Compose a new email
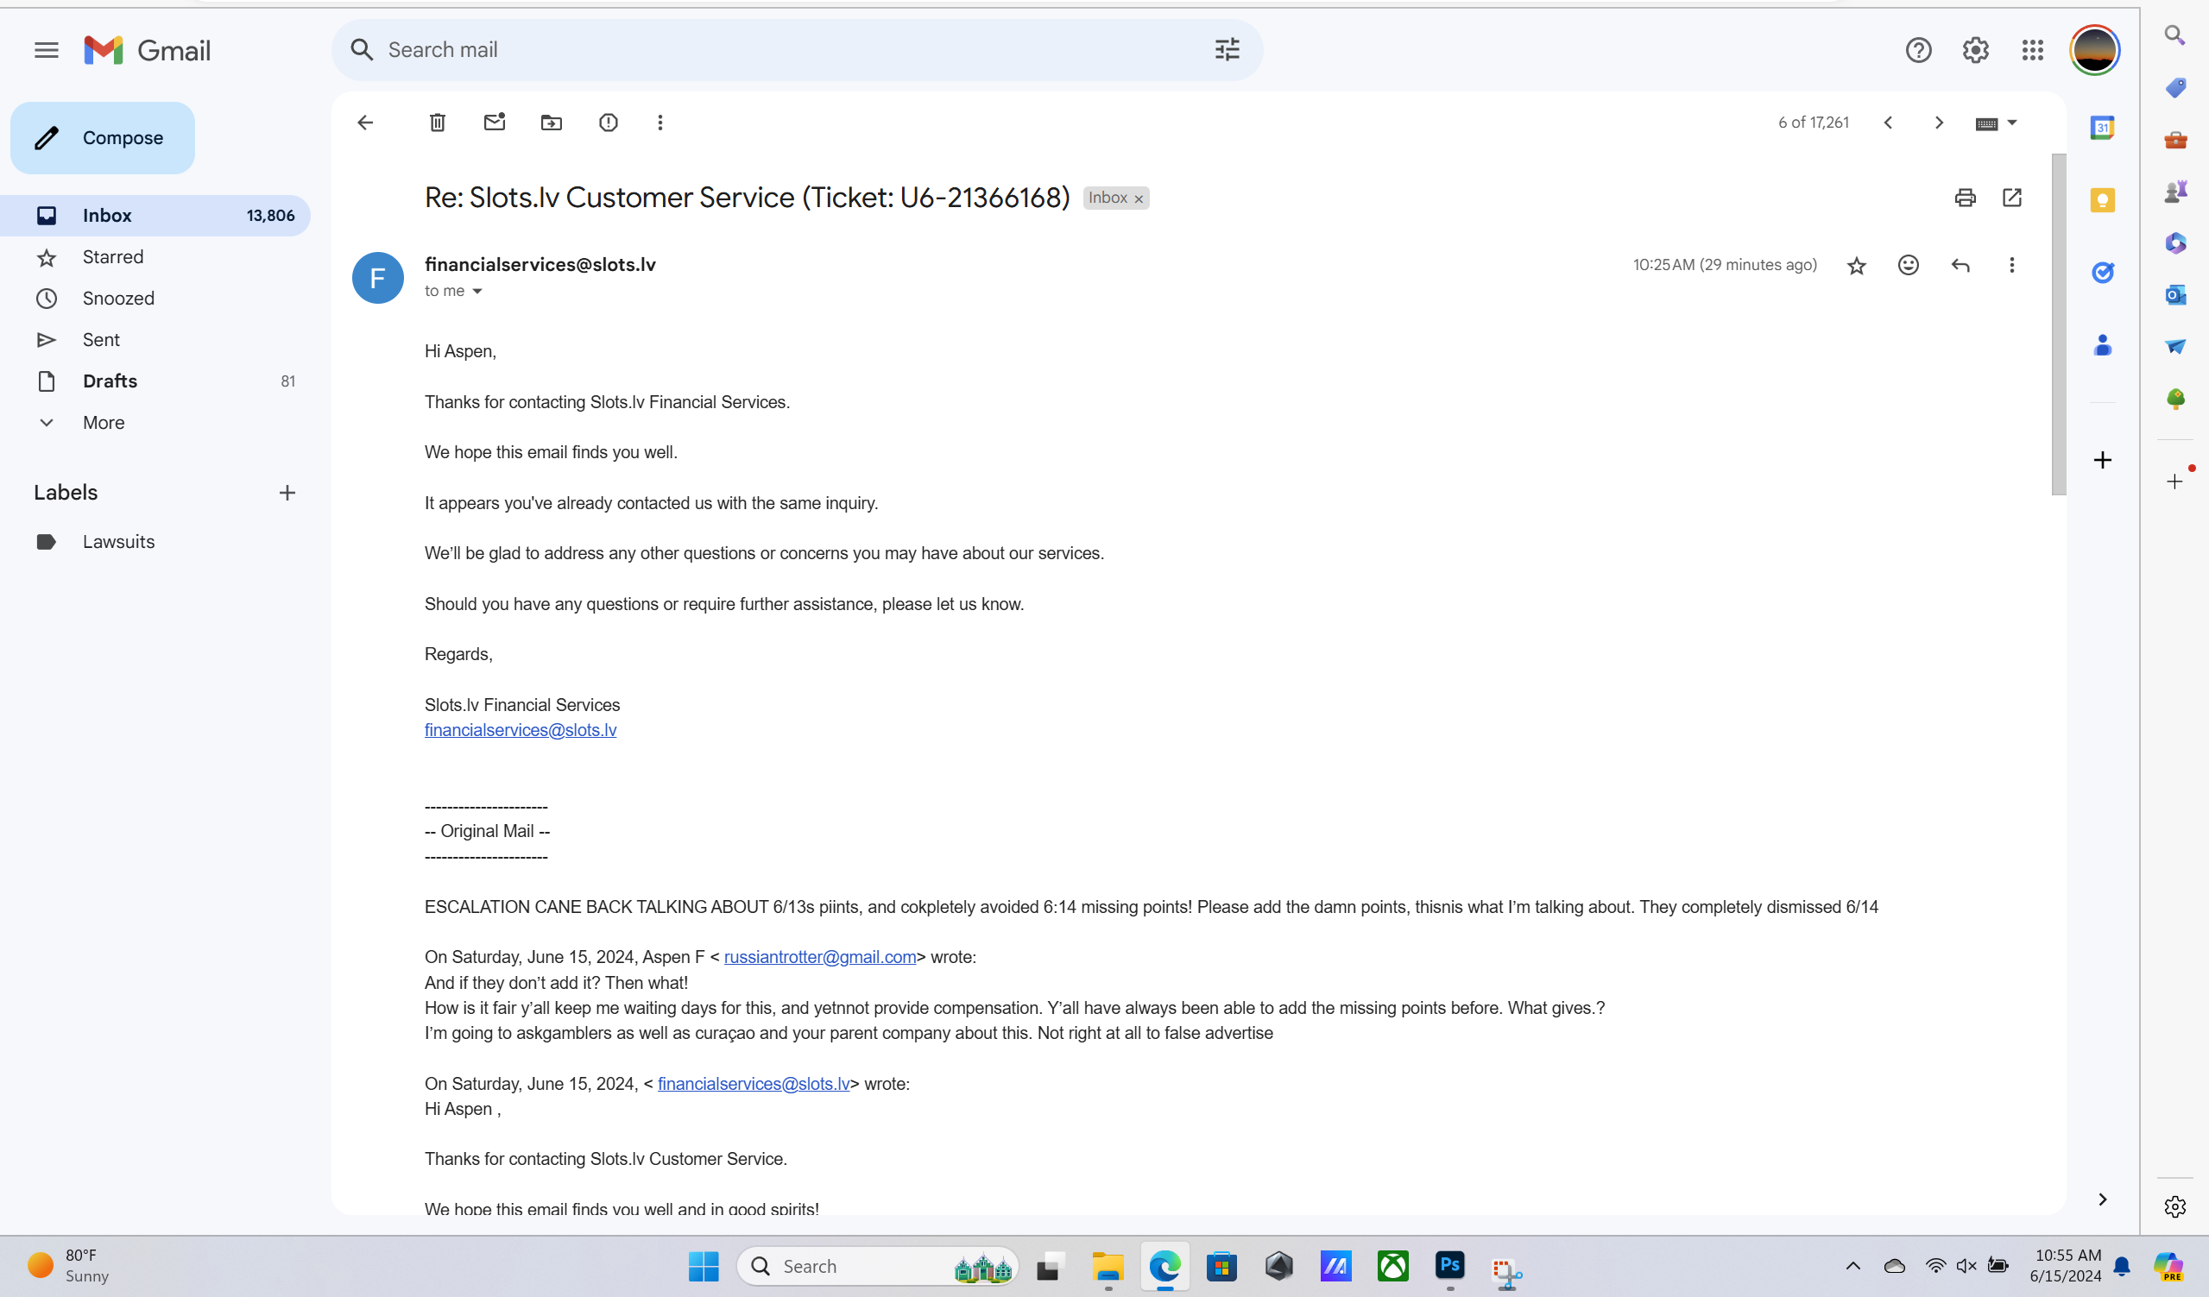The width and height of the screenshot is (2209, 1297). coord(103,137)
